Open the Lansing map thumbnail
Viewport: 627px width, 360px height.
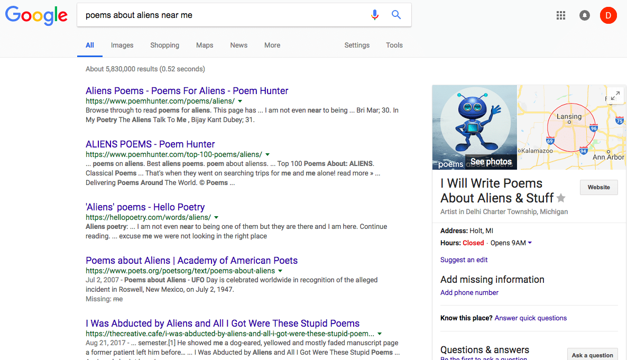[x=572, y=127]
